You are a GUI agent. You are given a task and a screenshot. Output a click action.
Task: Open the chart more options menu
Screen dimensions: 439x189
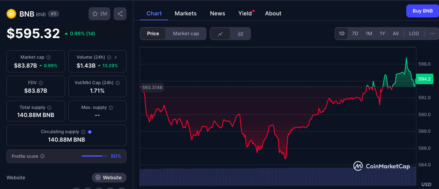[432, 34]
